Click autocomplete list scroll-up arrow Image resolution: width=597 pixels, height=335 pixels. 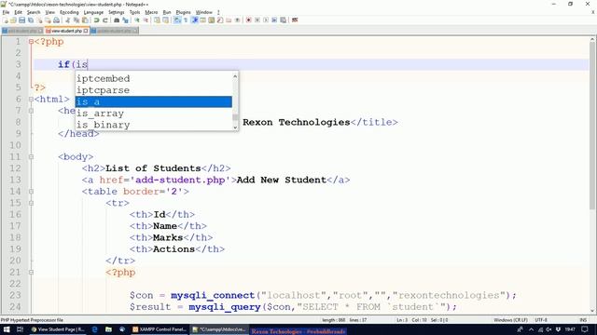pyautogui.click(x=235, y=76)
